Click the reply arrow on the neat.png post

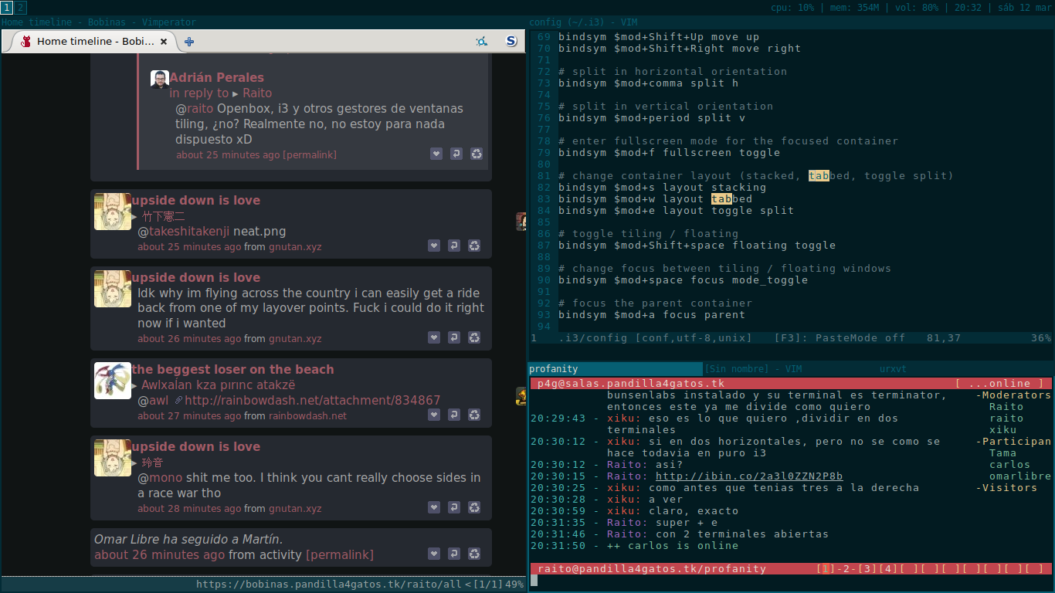(454, 246)
